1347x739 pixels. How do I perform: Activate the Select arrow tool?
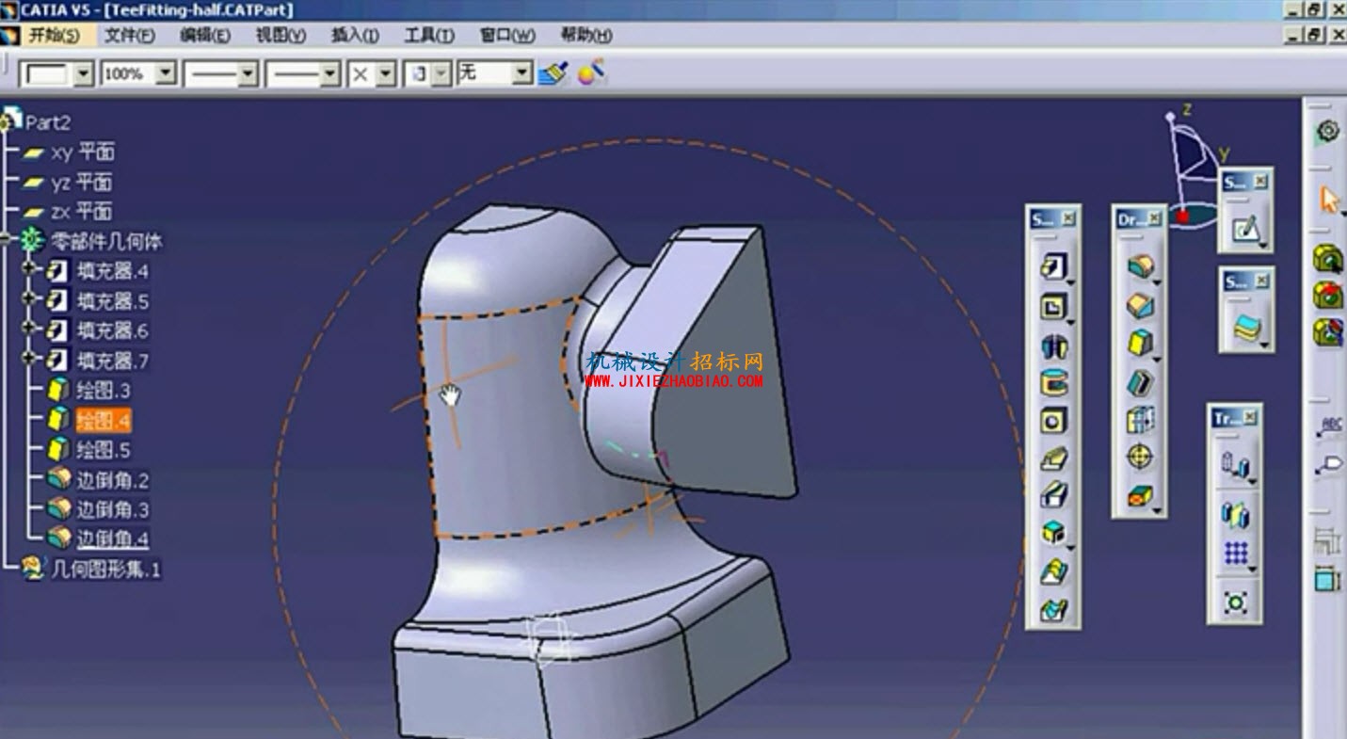1328,200
